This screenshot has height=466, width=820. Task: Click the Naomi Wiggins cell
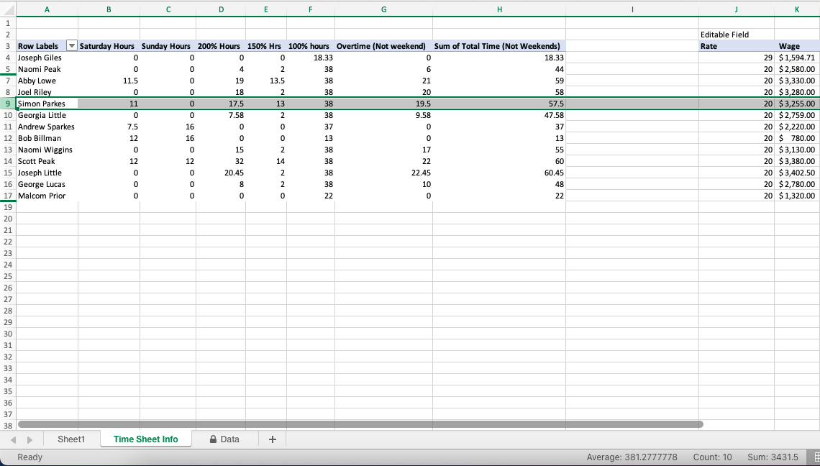pos(47,150)
